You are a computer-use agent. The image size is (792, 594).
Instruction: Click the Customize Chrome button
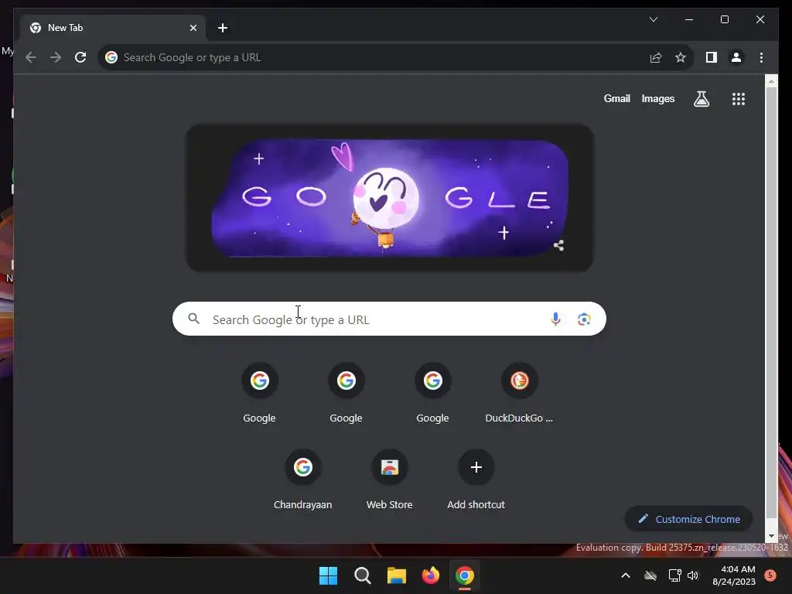689,519
